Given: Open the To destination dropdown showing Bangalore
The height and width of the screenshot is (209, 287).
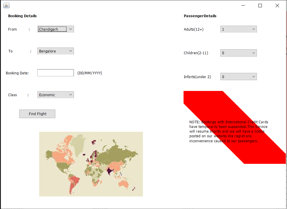Looking at the screenshot, I should pyautogui.click(x=54, y=51).
